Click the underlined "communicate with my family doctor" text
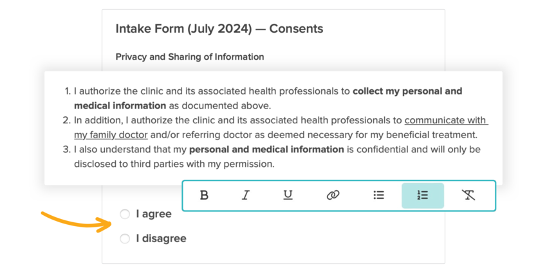The height and width of the screenshot is (273, 547). point(445,120)
